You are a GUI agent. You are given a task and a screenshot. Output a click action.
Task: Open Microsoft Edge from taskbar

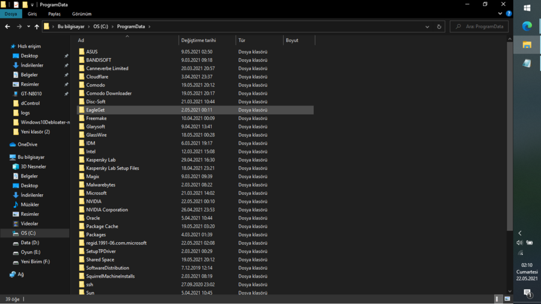pos(527,26)
